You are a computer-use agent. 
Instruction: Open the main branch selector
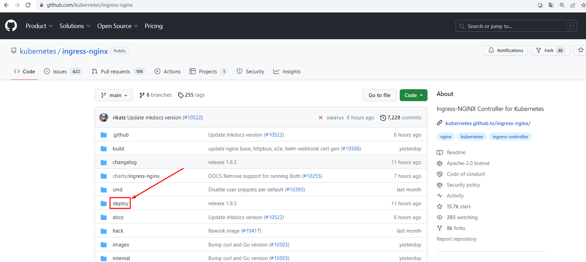(x=114, y=95)
